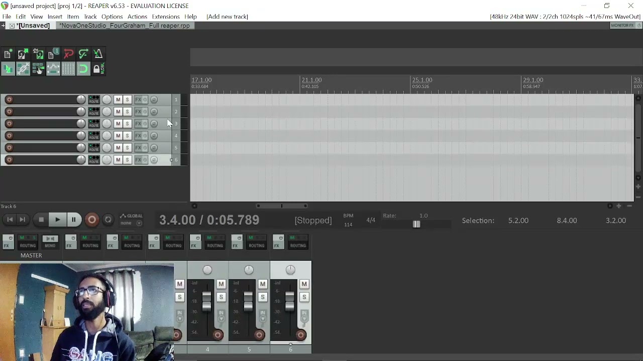Solo mixer strip 6
This screenshot has width=643, height=361.
(x=304, y=297)
